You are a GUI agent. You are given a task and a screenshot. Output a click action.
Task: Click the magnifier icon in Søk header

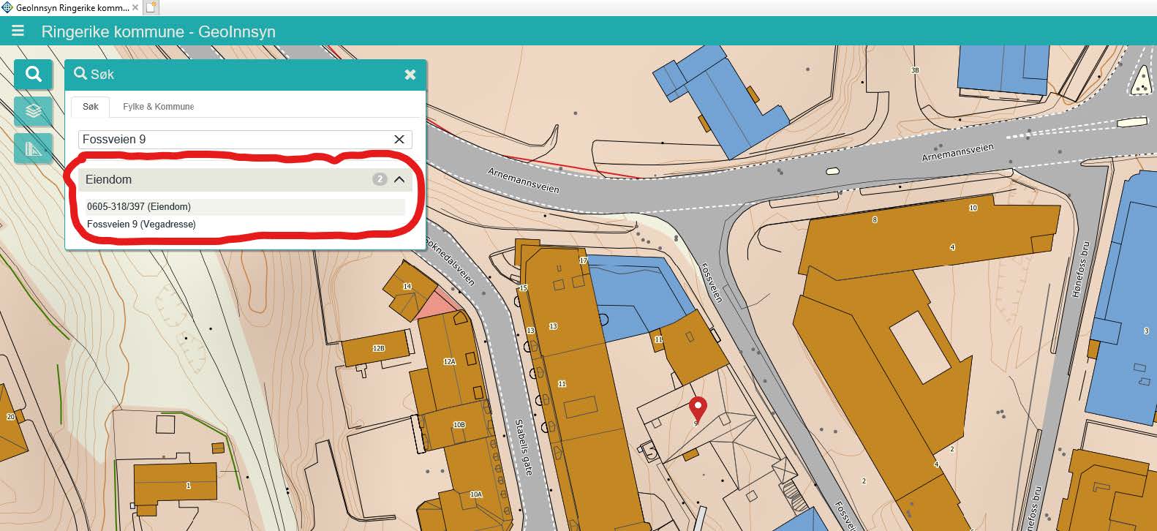click(x=80, y=74)
